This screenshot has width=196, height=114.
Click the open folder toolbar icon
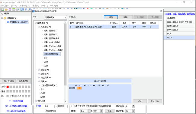coord(6,9)
